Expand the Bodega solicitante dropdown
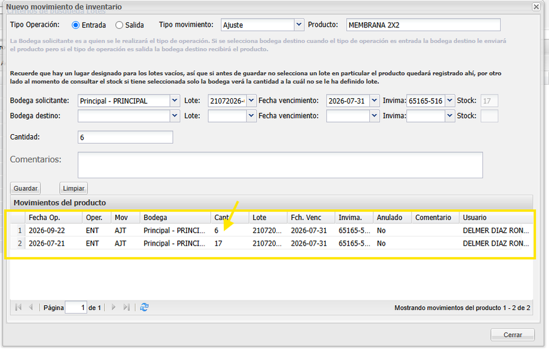 coord(175,101)
